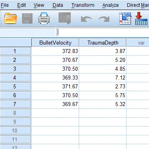Open the Data menu

tap(58, 5)
